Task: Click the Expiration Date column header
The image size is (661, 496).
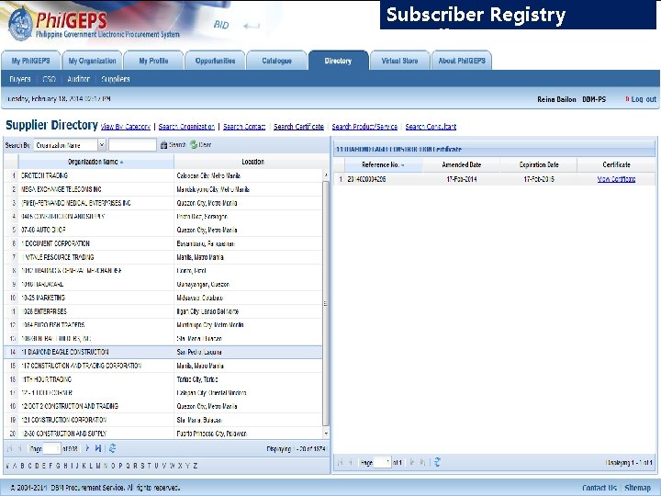Action: [539, 165]
